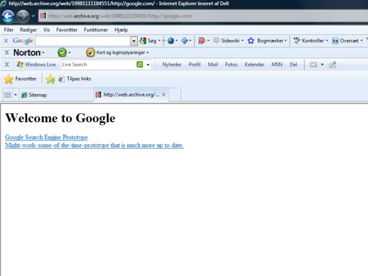
Task: Open the Favoritter star button in favorites bar
Action: (x=20, y=79)
